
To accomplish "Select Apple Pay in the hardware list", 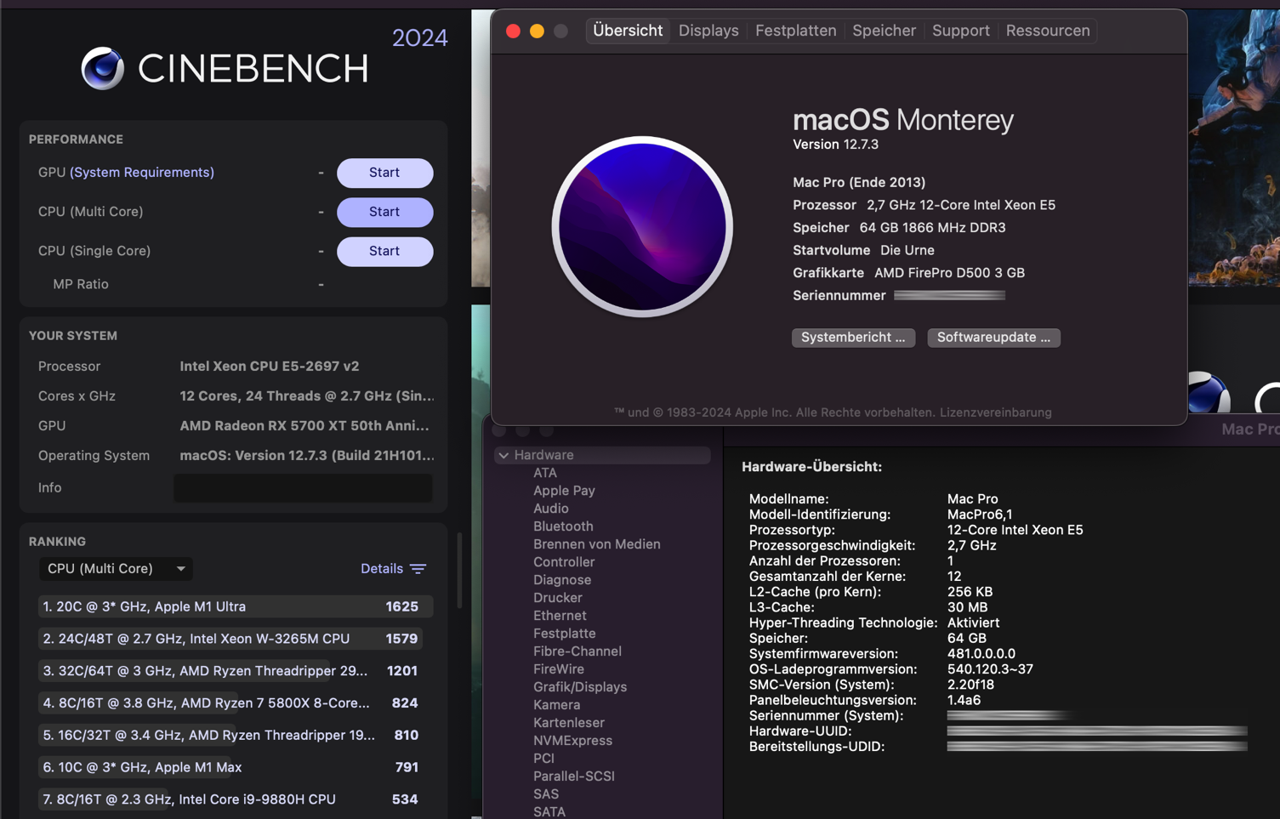I will point(564,491).
